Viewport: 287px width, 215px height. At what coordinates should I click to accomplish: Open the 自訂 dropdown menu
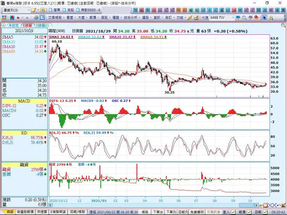tap(169, 18)
